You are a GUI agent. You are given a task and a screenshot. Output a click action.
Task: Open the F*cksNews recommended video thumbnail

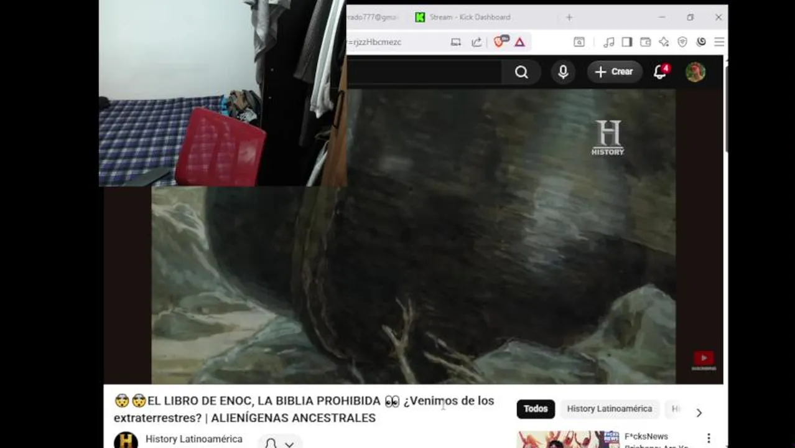[x=568, y=439]
